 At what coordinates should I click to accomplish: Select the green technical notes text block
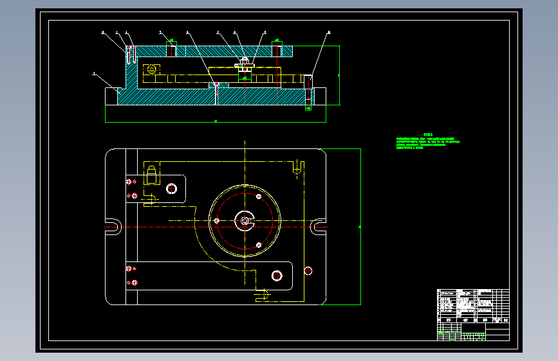[428, 141]
